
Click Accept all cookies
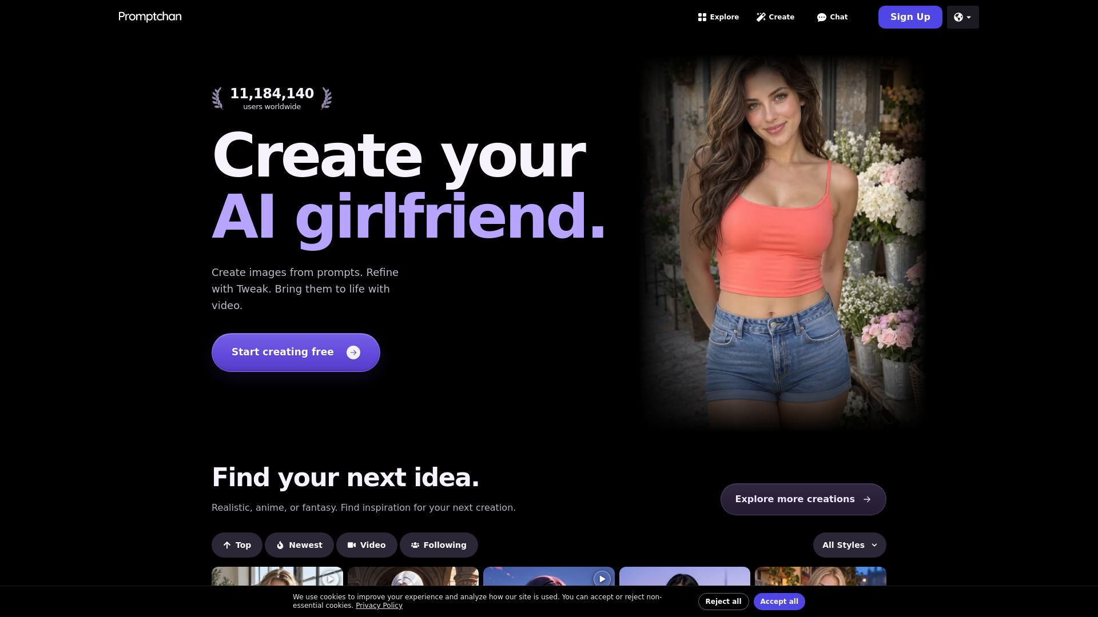779,602
